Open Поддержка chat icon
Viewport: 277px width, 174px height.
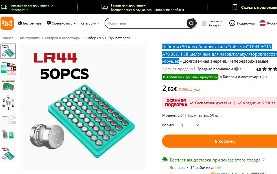[x=232, y=23]
